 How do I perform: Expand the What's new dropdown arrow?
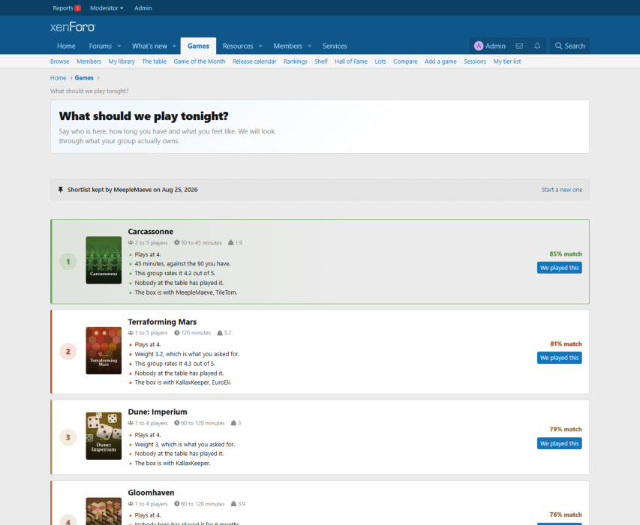pos(174,46)
